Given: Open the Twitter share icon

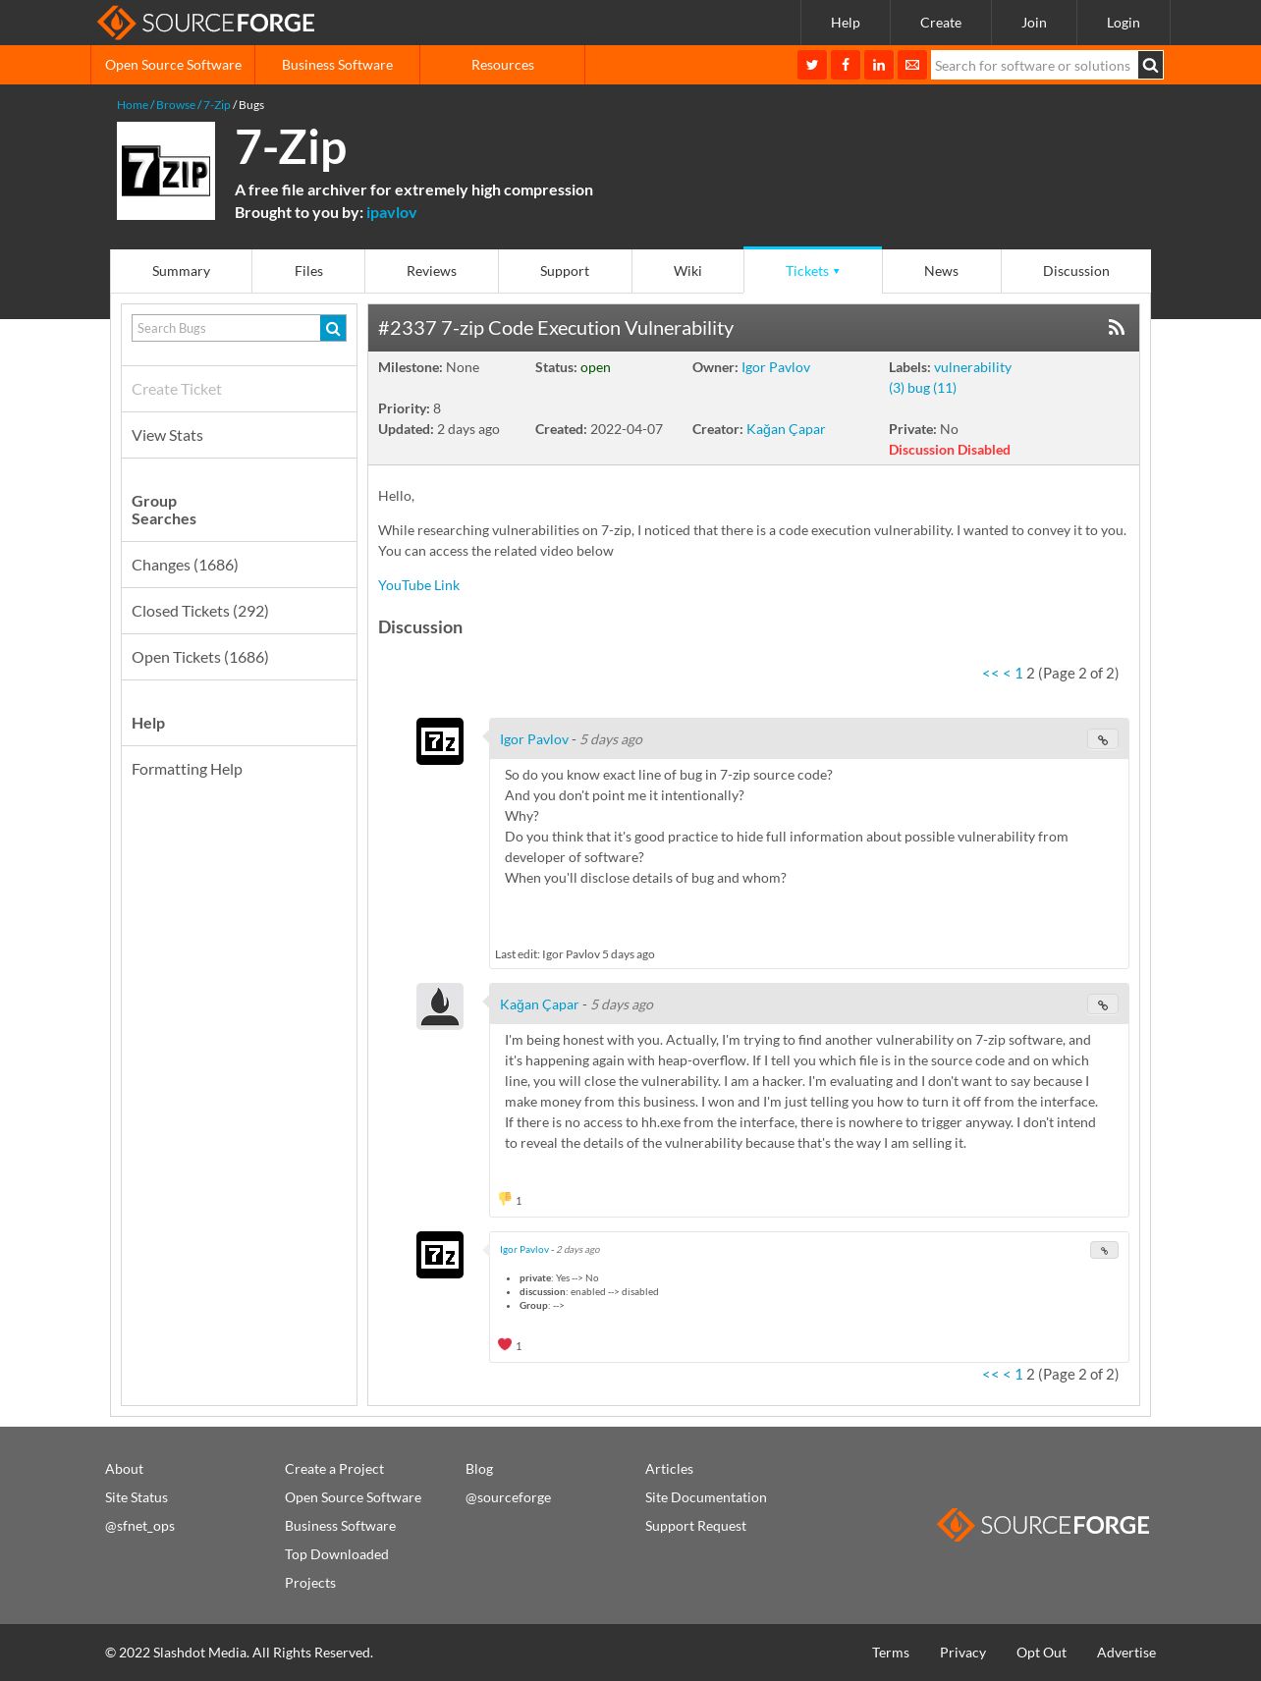Looking at the screenshot, I should 812,65.
